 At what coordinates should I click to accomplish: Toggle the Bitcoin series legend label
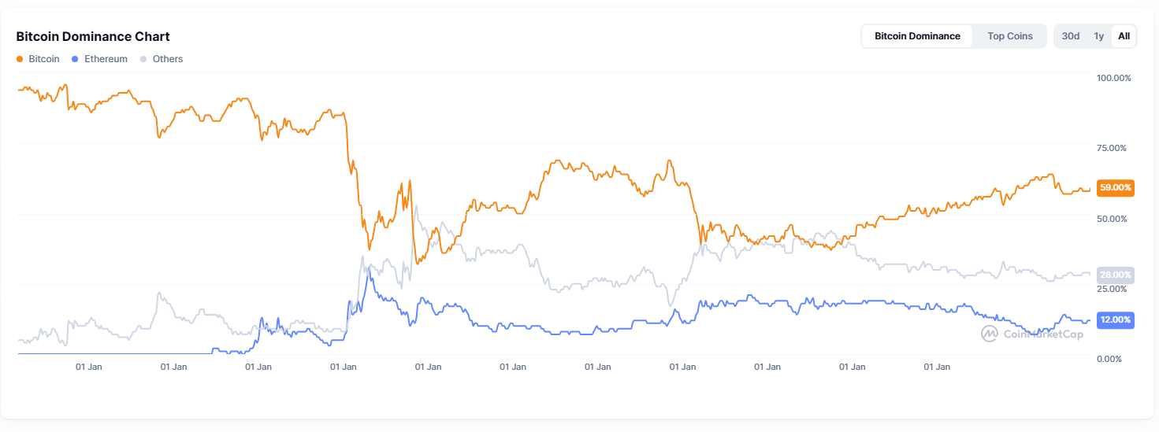(x=44, y=59)
